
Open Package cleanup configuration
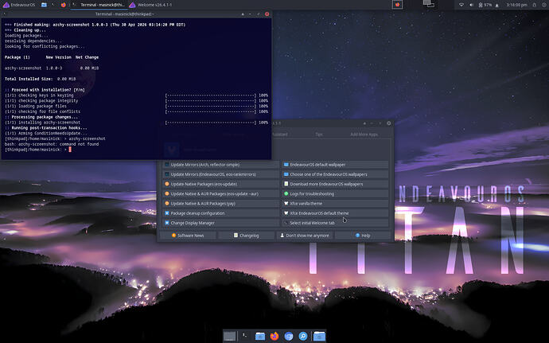point(220,213)
